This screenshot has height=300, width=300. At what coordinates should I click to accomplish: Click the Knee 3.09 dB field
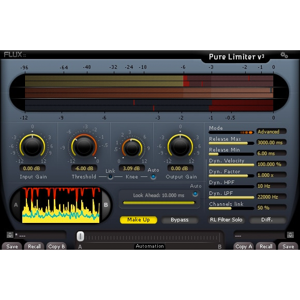(x=131, y=169)
